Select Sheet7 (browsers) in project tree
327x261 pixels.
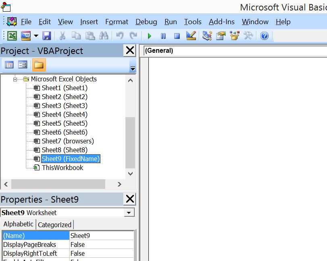[68, 141]
